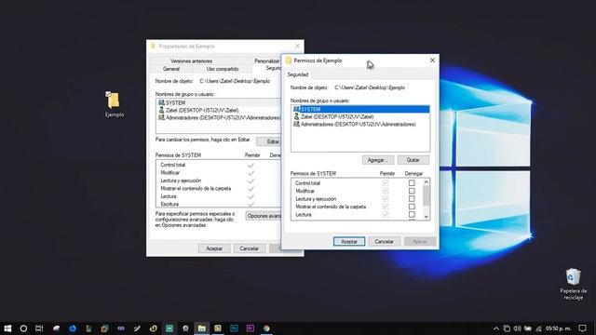
Task: Open the Windows Start menu
Action: 7,328
